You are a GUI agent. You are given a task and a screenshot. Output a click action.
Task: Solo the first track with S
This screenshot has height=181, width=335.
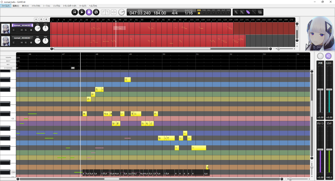[26, 30]
